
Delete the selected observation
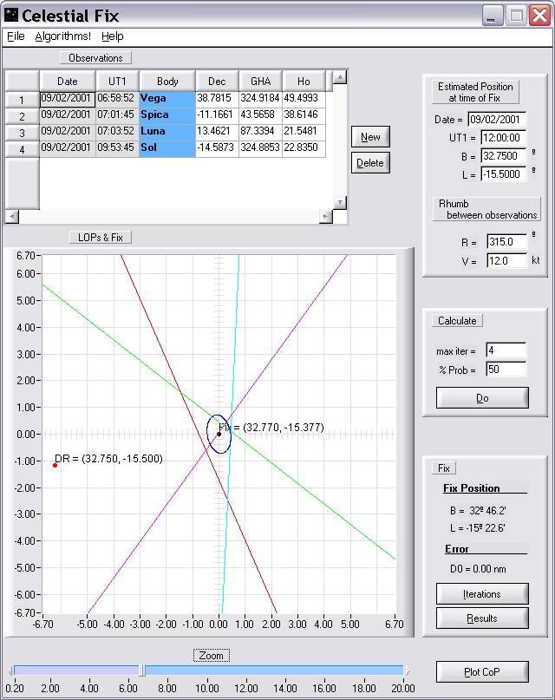tap(370, 163)
